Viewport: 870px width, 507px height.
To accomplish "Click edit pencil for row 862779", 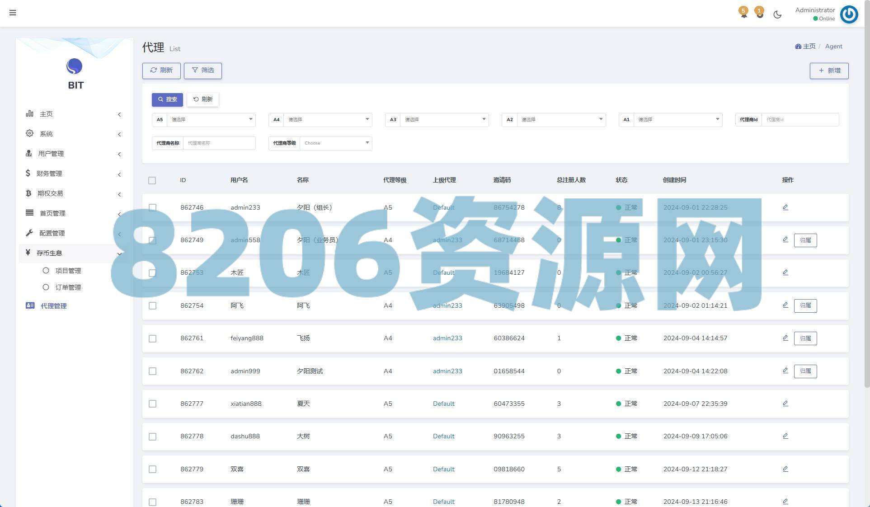I will [x=785, y=469].
